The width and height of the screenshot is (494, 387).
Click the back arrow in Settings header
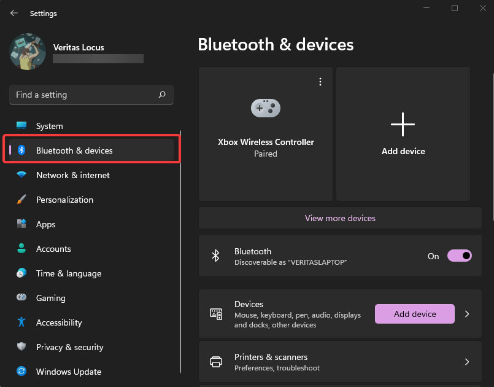tap(14, 13)
